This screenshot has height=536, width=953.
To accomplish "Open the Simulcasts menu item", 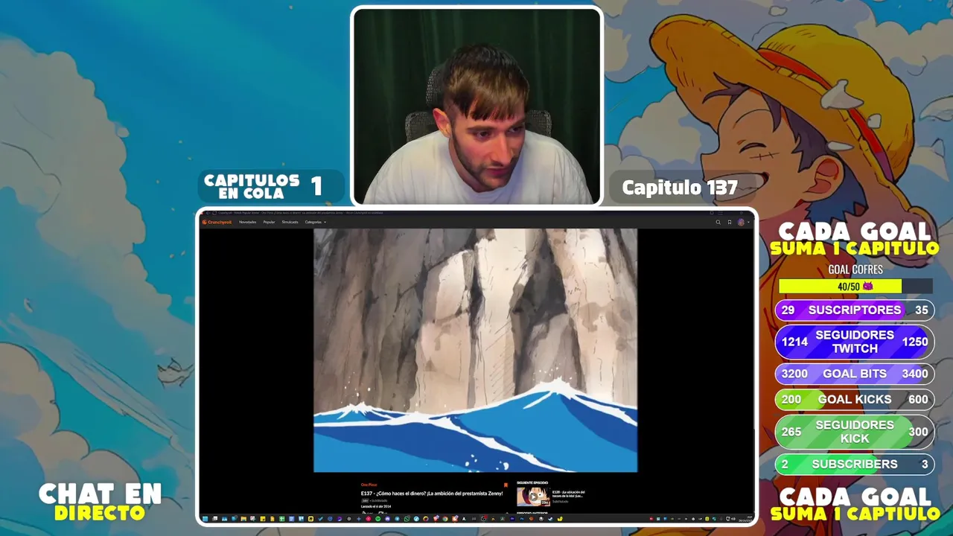I will click(x=290, y=222).
